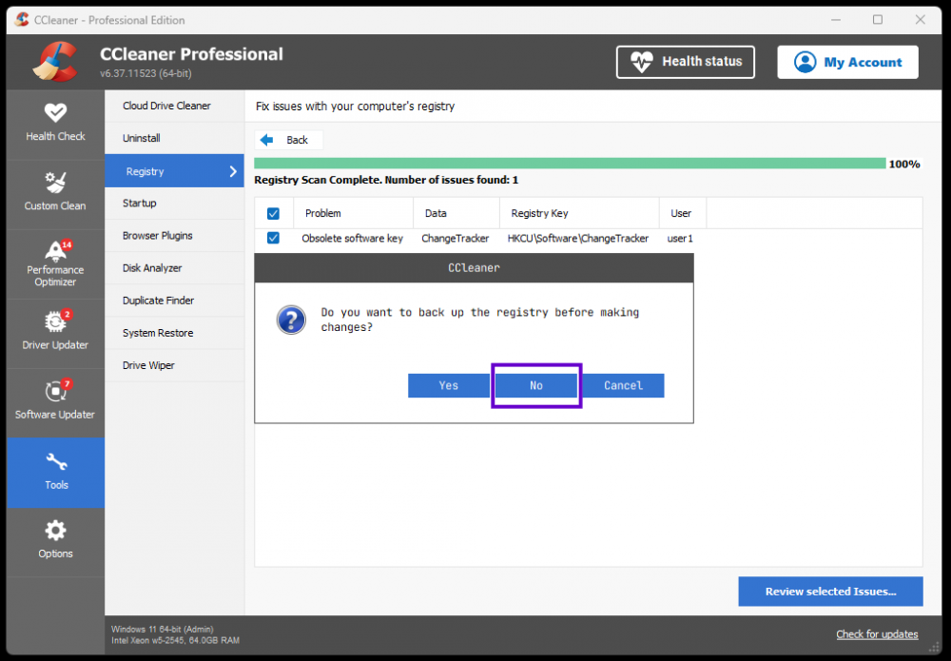The image size is (951, 661).
Task: Click Intel Xeon w5-2545 hardware info
Action: pyautogui.click(x=175, y=640)
